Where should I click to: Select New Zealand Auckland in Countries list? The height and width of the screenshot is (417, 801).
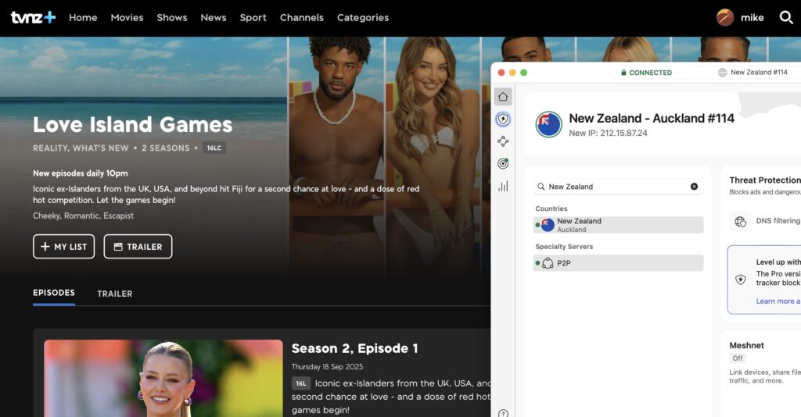(x=618, y=225)
